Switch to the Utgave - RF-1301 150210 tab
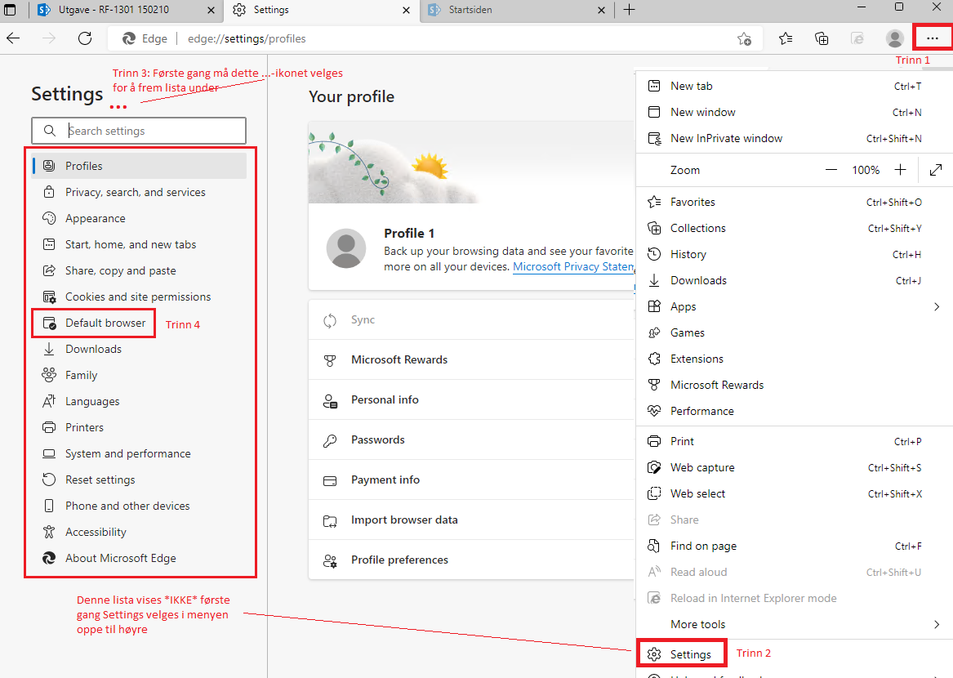Screen dimensions: 953x678 127,11
